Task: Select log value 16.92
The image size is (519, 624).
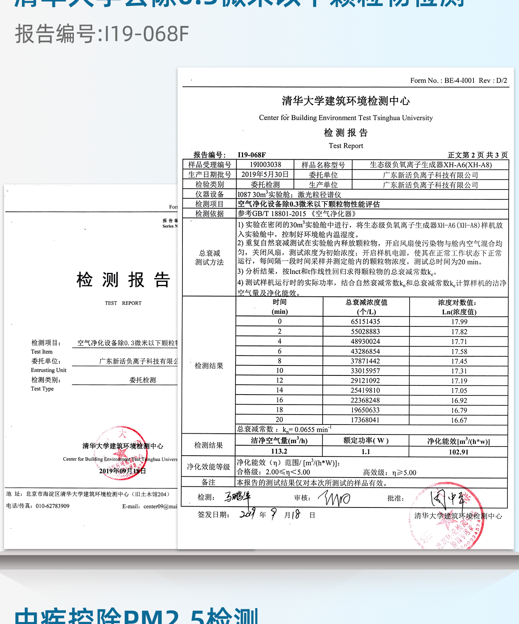Action: click(x=459, y=401)
